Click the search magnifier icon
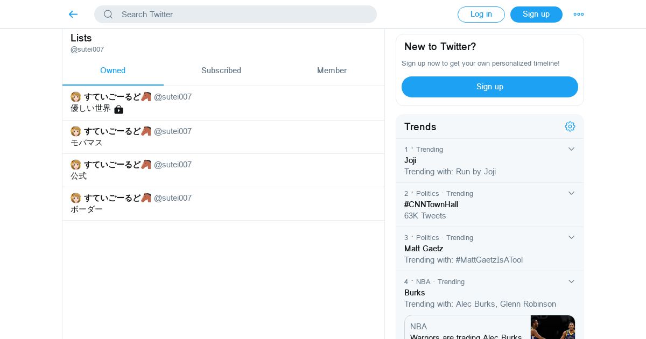This screenshot has width=646, height=339. [108, 15]
